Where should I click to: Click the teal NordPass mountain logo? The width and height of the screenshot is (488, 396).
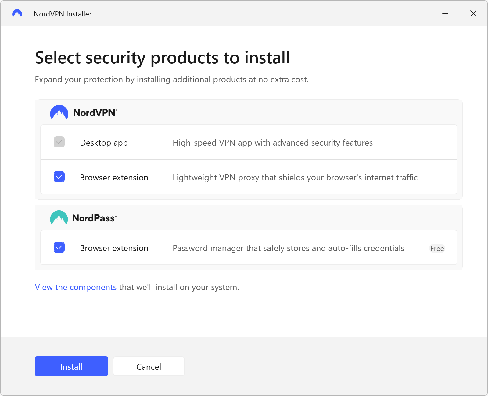point(59,218)
